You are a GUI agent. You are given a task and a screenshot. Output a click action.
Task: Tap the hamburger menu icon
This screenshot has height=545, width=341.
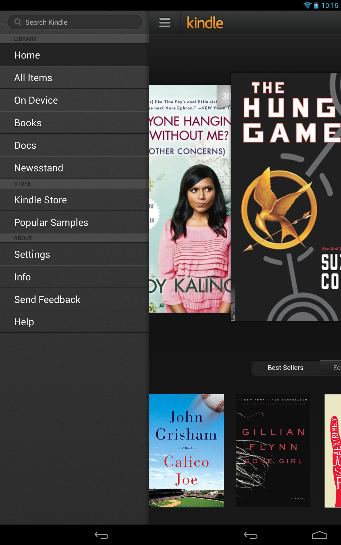coord(165,22)
